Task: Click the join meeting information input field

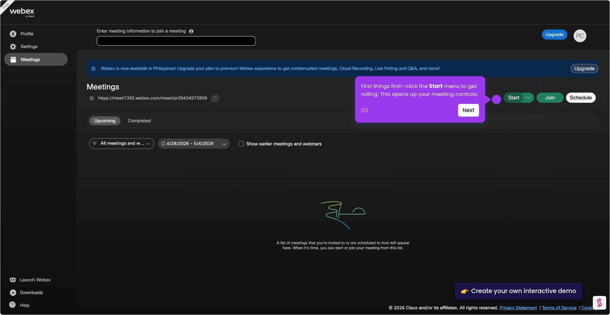Action: click(x=176, y=41)
